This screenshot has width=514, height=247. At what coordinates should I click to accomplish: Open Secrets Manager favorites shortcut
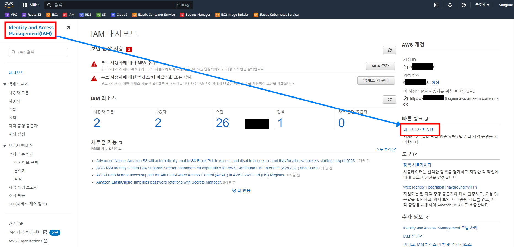[195, 15]
